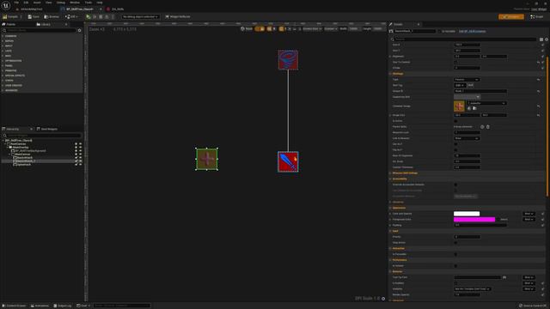The image size is (550, 309).
Task: Save the widget blueprint
Action: point(34,16)
